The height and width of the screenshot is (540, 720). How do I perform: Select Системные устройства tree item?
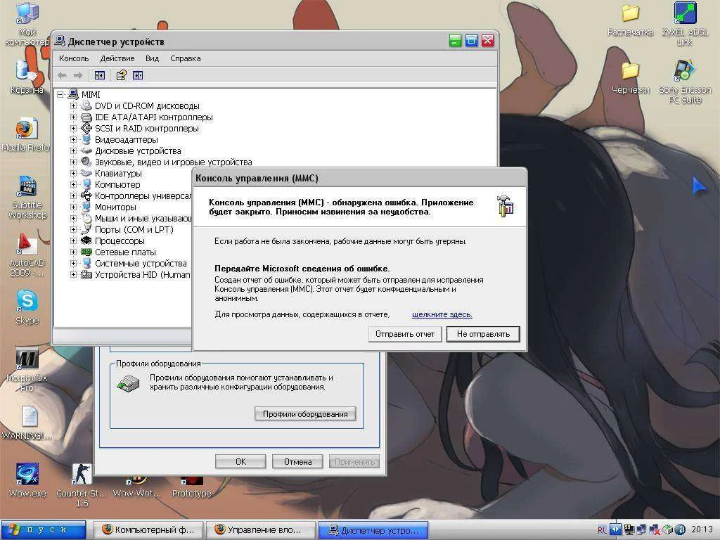[x=141, y=264]
